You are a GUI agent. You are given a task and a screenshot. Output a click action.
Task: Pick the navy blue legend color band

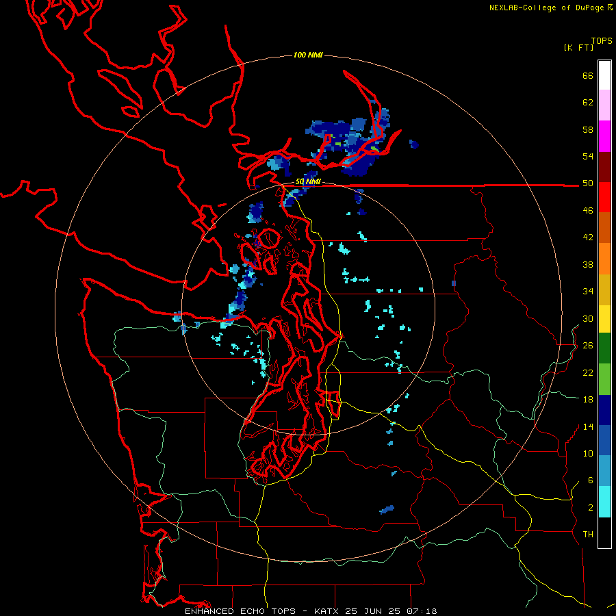click(604, 410)
